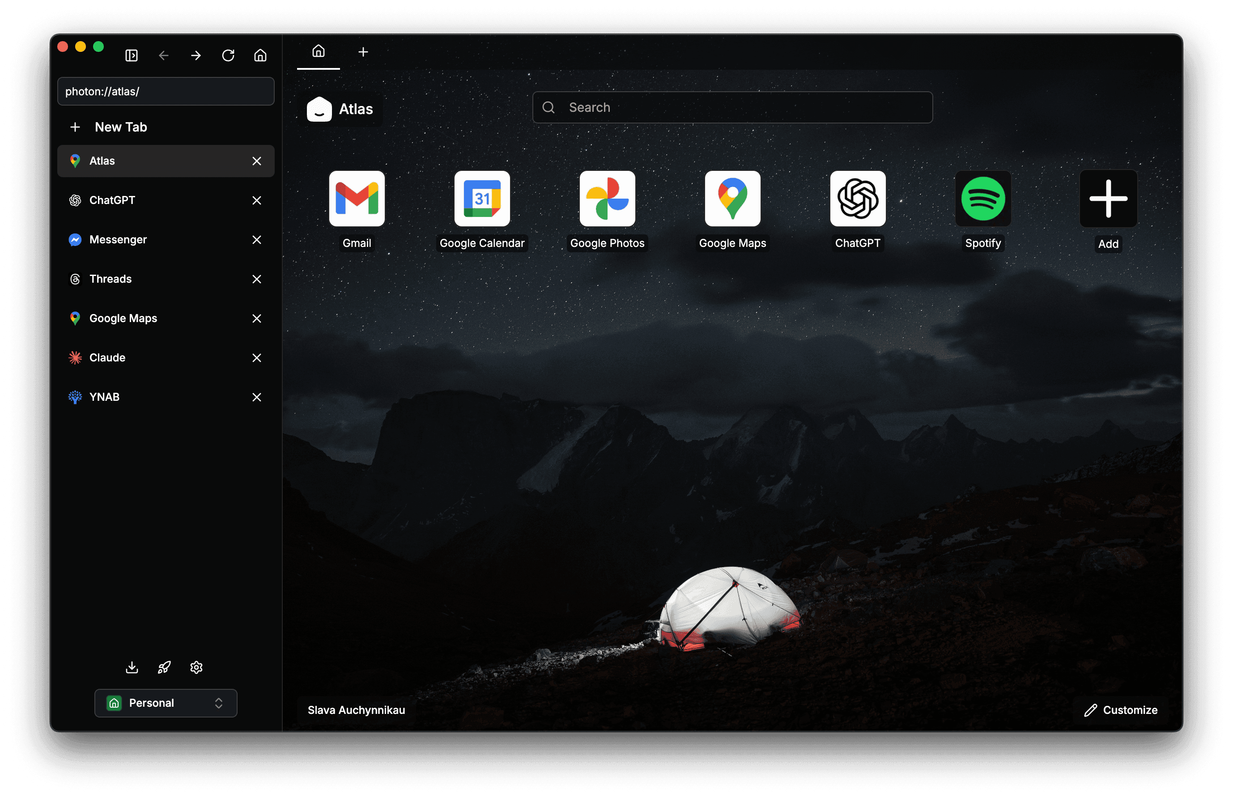Switch to the Google Maps sidebar tab
The image size is (1233, 798).
166,318
